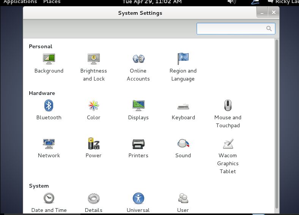Click the volume icon in top bar
This screenshot has height=215, width=299.
tap(231, 2)
